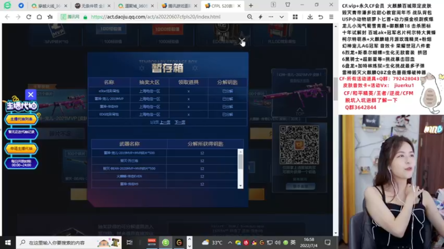444x249 pixels.
Task: Click the QR code image on the right
Action: 299,145
